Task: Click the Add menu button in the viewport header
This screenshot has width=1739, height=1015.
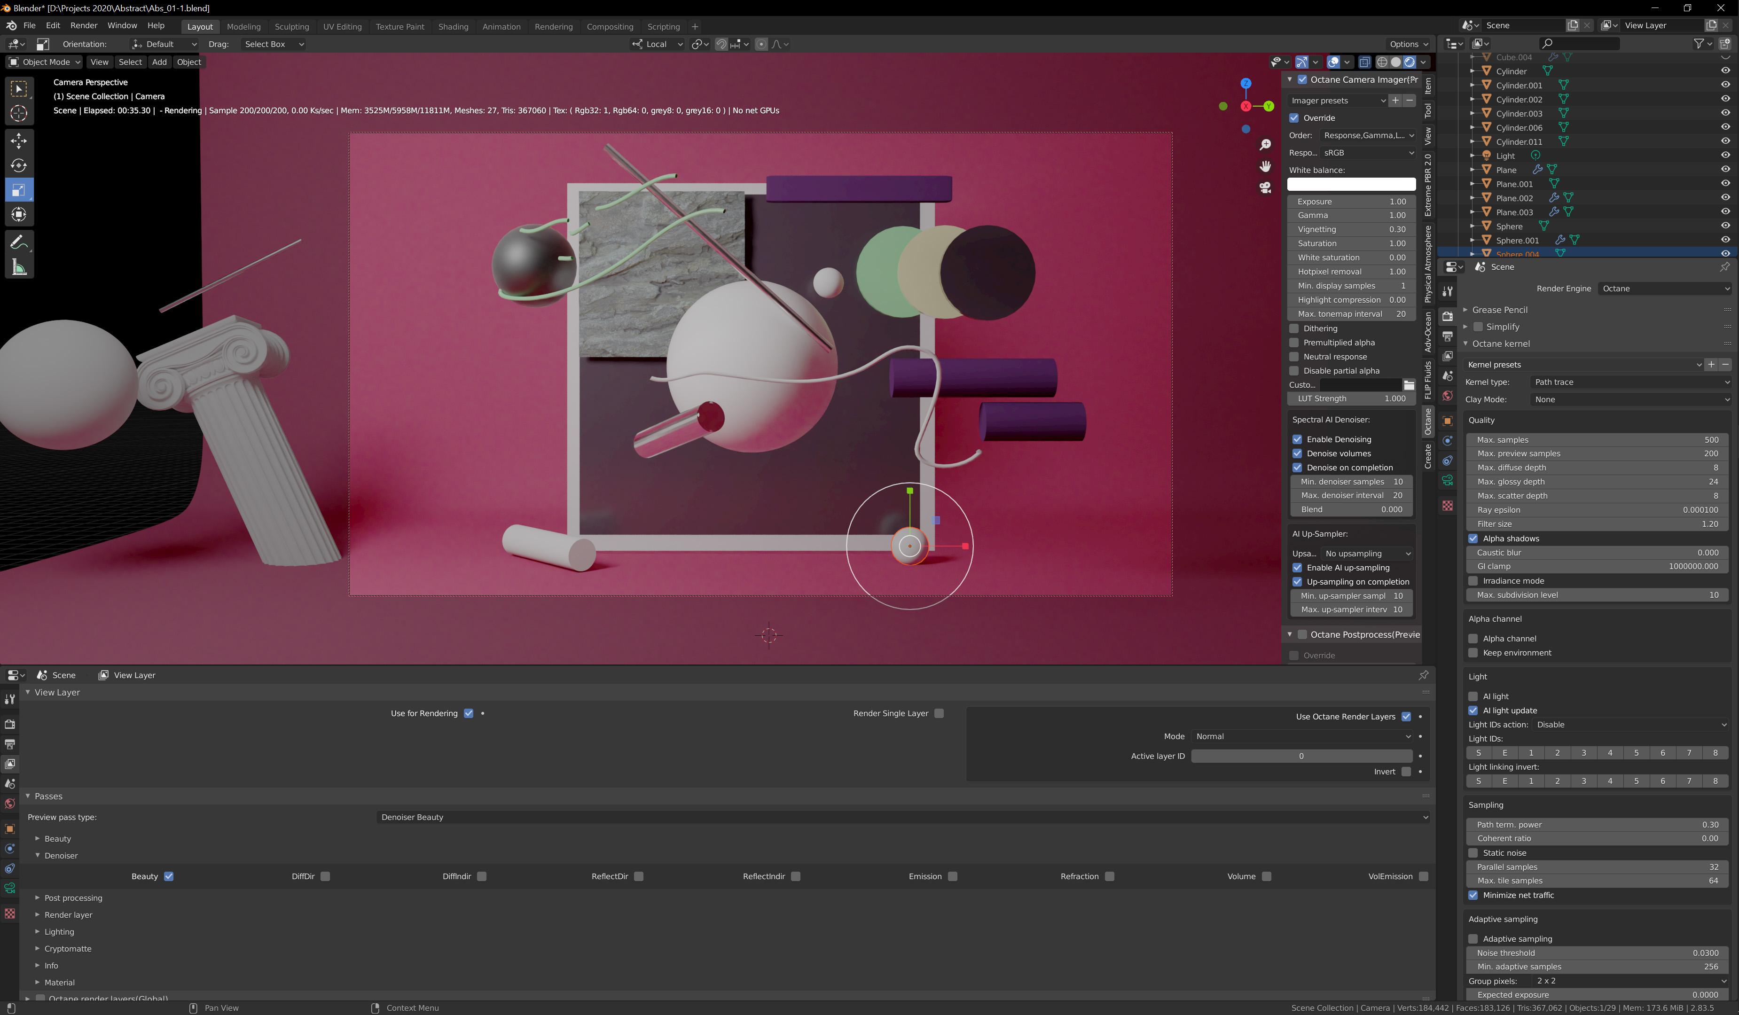Action: (159, 62)
